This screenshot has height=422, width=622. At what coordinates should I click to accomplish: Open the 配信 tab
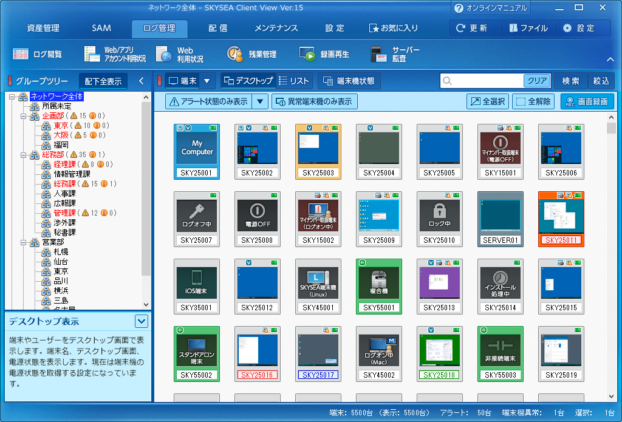click(x=218, y=28)
